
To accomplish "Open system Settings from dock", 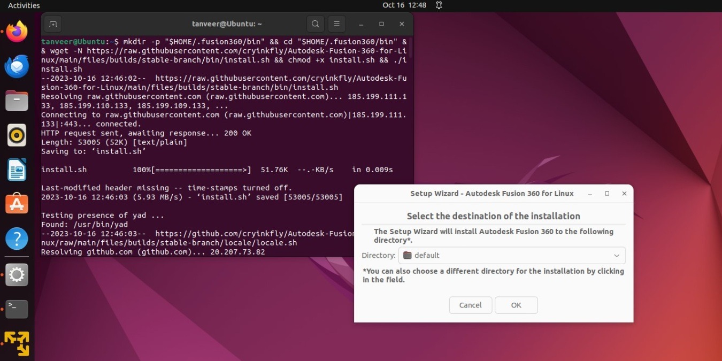I will pos(16,274).
